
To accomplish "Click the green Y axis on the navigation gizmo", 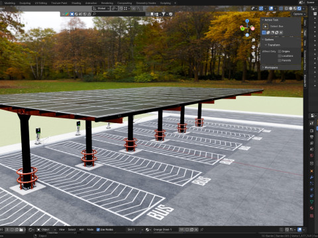I will tap(242, 28).
